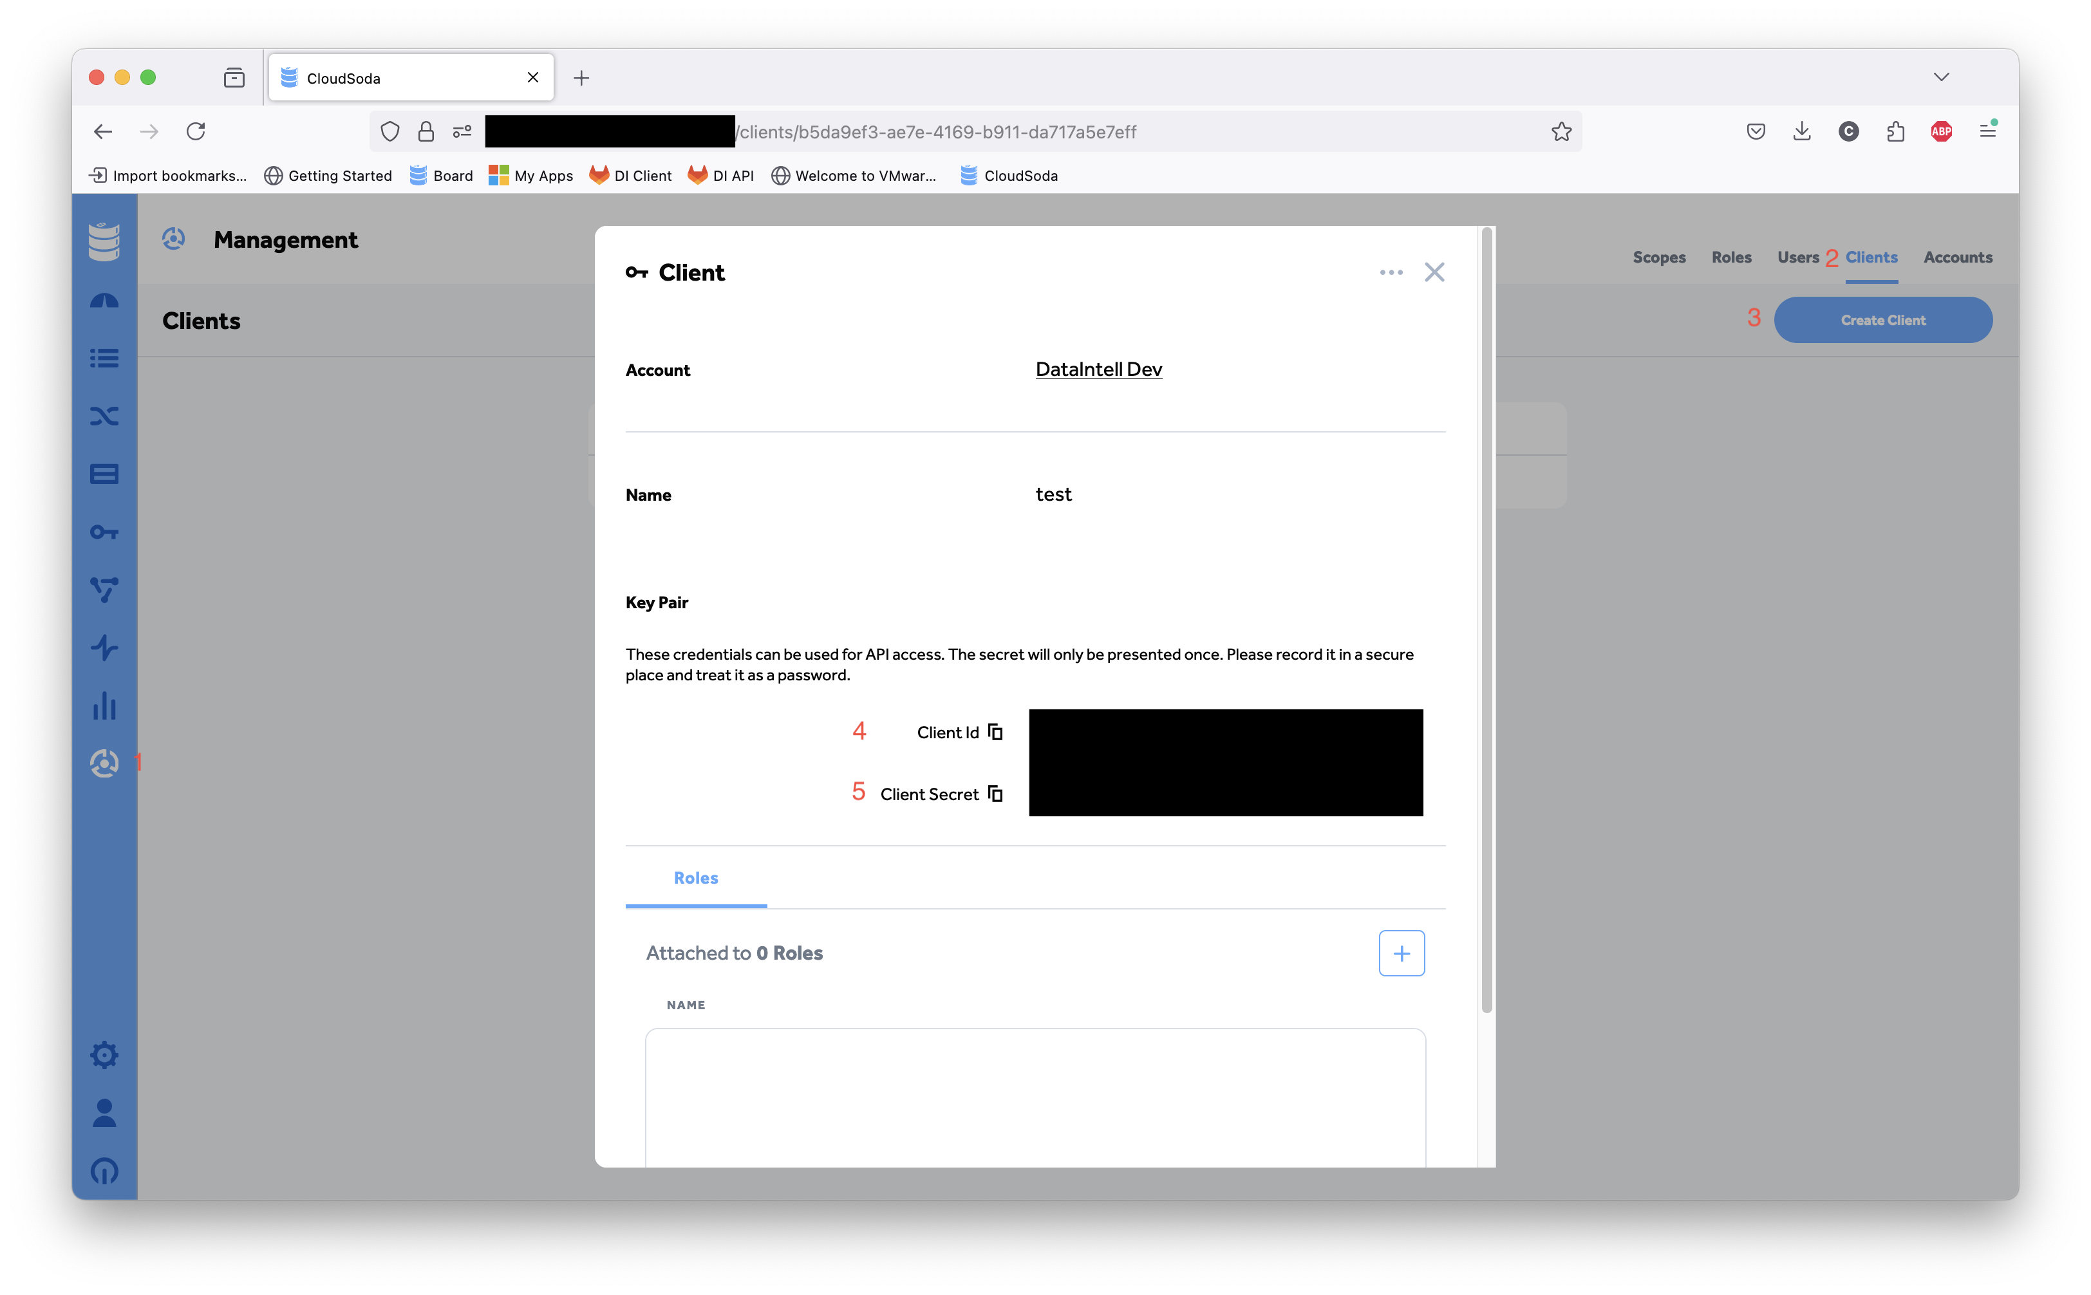Switch to the Roles tab in Management header
The height and width of the screenshot is (1295, 2091).
[1731, 257]
